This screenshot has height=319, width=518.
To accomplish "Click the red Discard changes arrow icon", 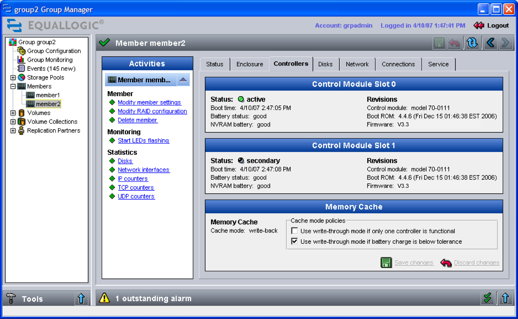I will click(446, 263).
